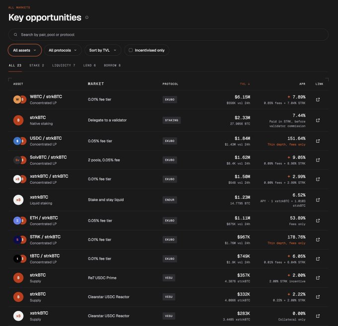Switch to the LIQUIDITY 7 tab

coord(64,65)
